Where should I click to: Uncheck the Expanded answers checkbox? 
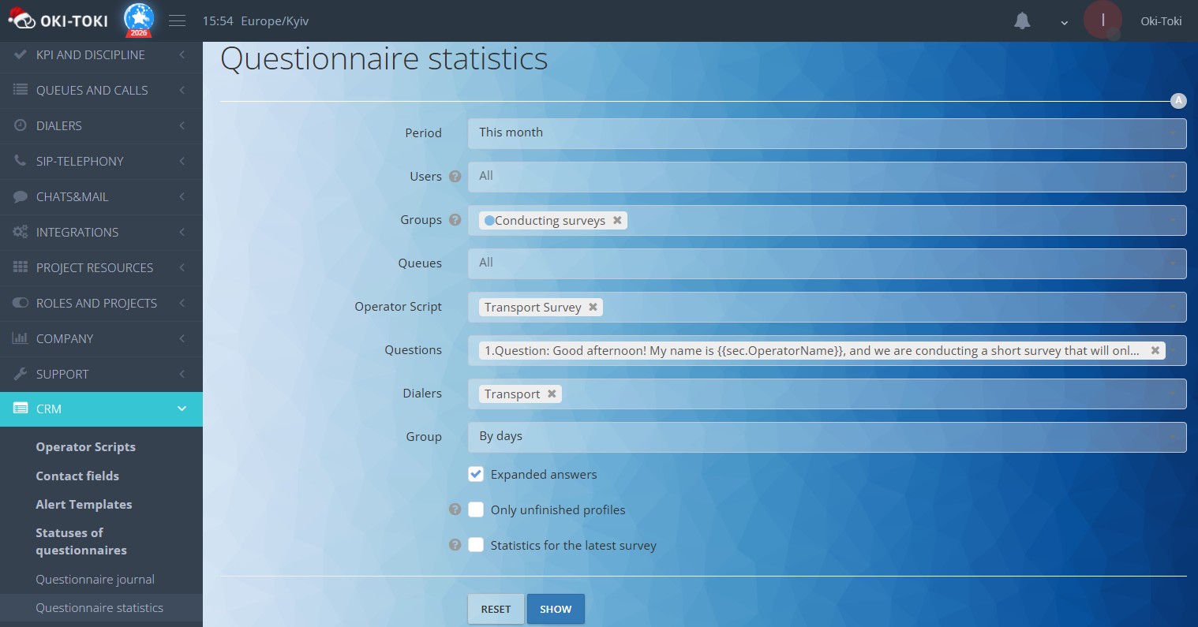(x=476, y=474)
